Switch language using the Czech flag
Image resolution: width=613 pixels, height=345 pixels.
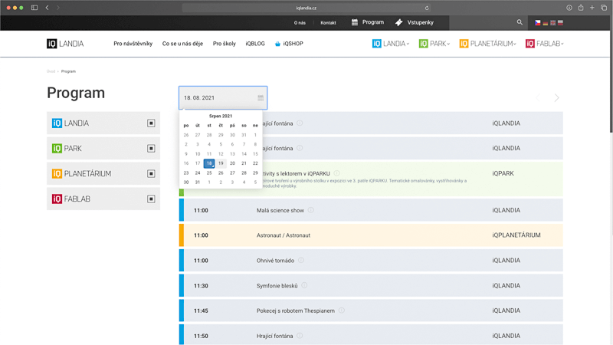click(x=538, y=23)
